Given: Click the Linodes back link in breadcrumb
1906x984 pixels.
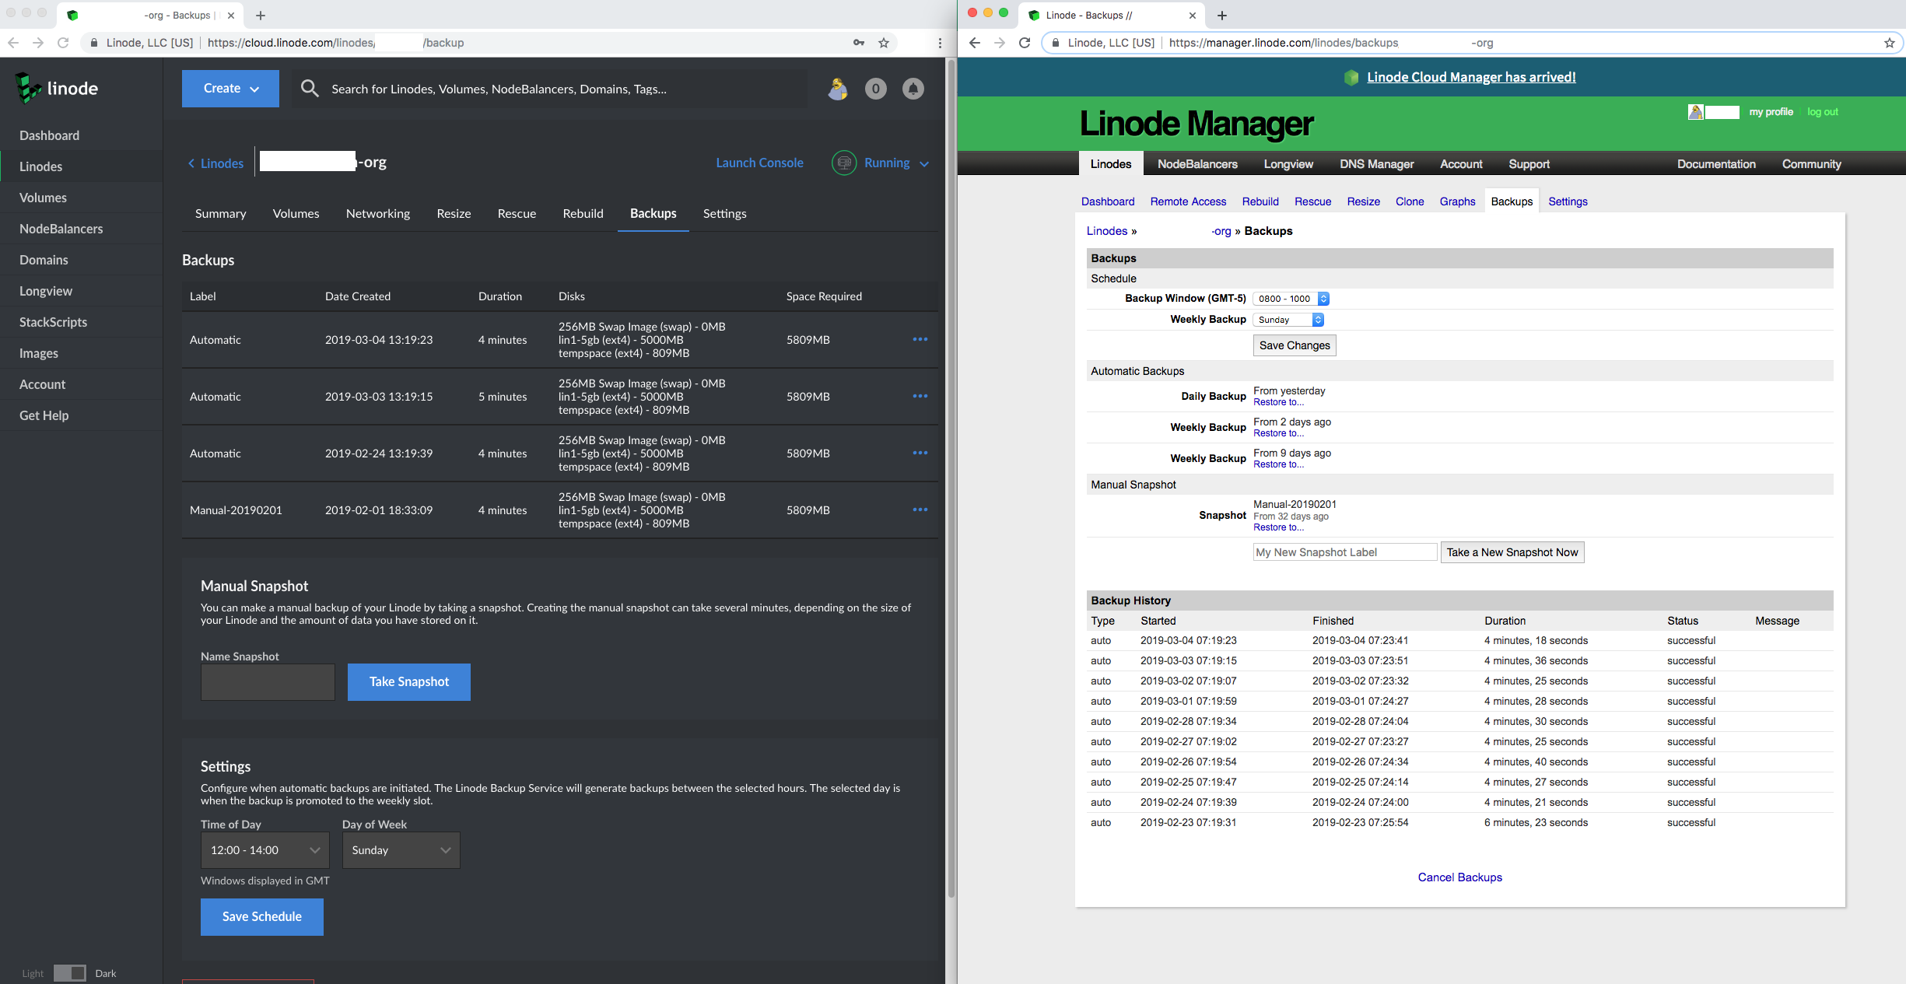Looking at the screenshot, I should [x=216, y=163].
